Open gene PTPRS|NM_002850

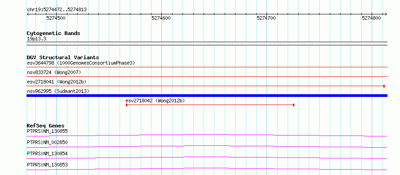pyautogui.click(x=47, y=142)
